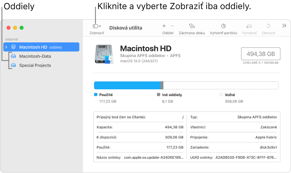Click the Macintosh-Data drive icon
The height and width of the screenshot is (173, 291).
[13, 56]
